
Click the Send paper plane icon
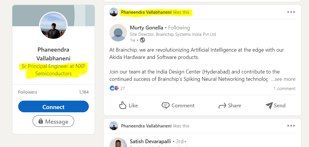point(269,106)
